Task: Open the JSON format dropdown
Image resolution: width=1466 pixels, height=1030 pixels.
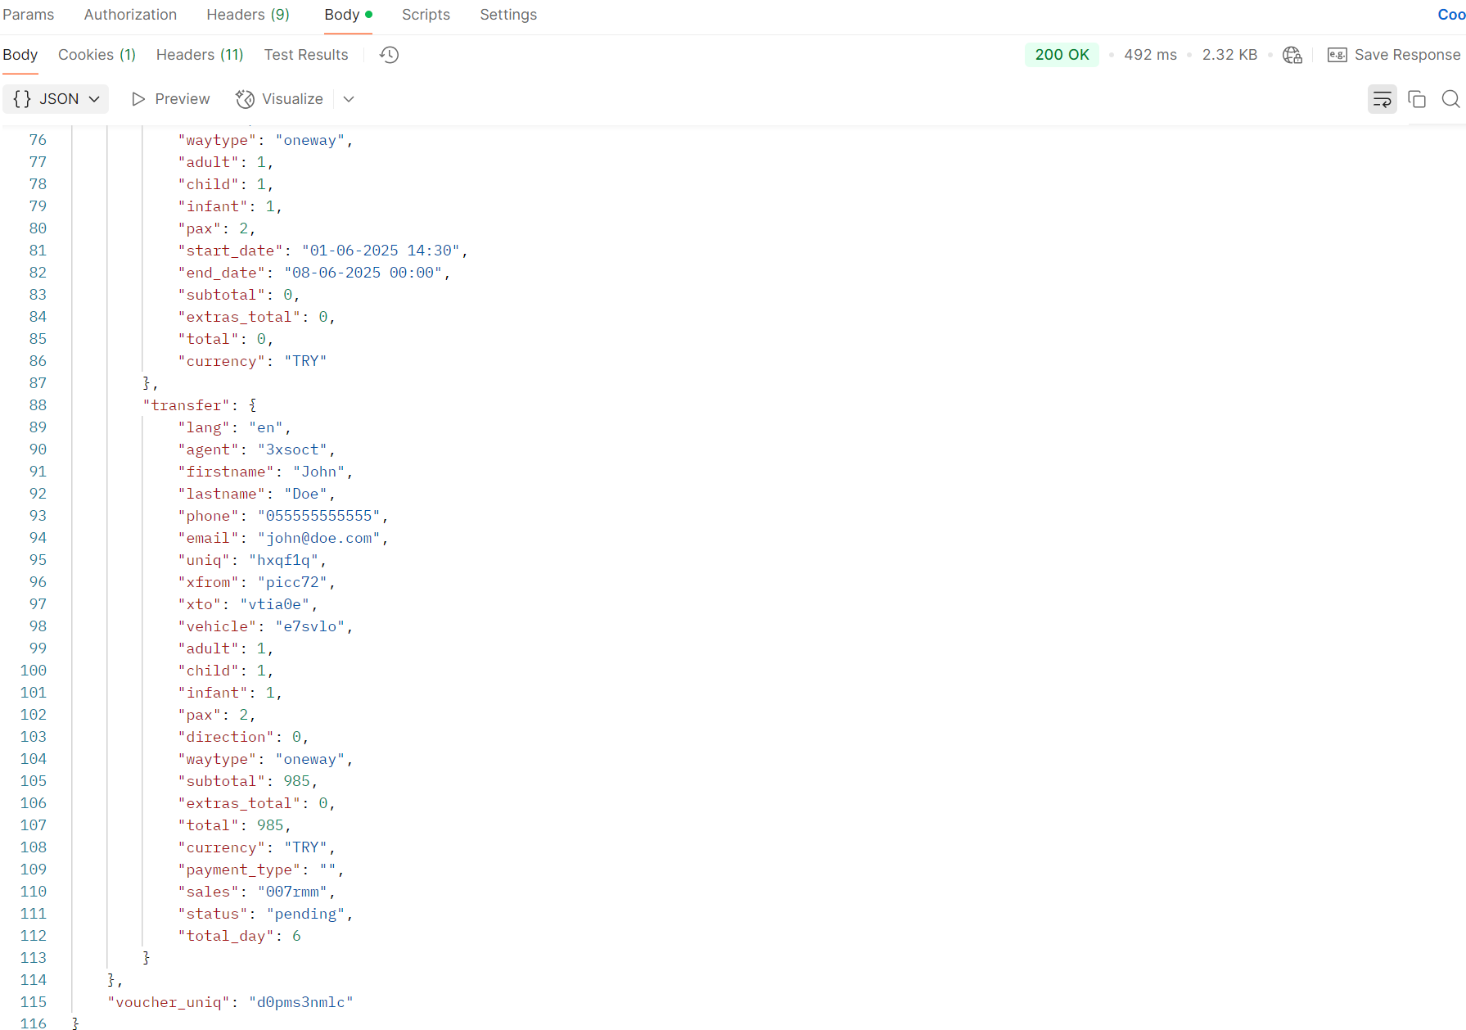Action: pos(56,99)
